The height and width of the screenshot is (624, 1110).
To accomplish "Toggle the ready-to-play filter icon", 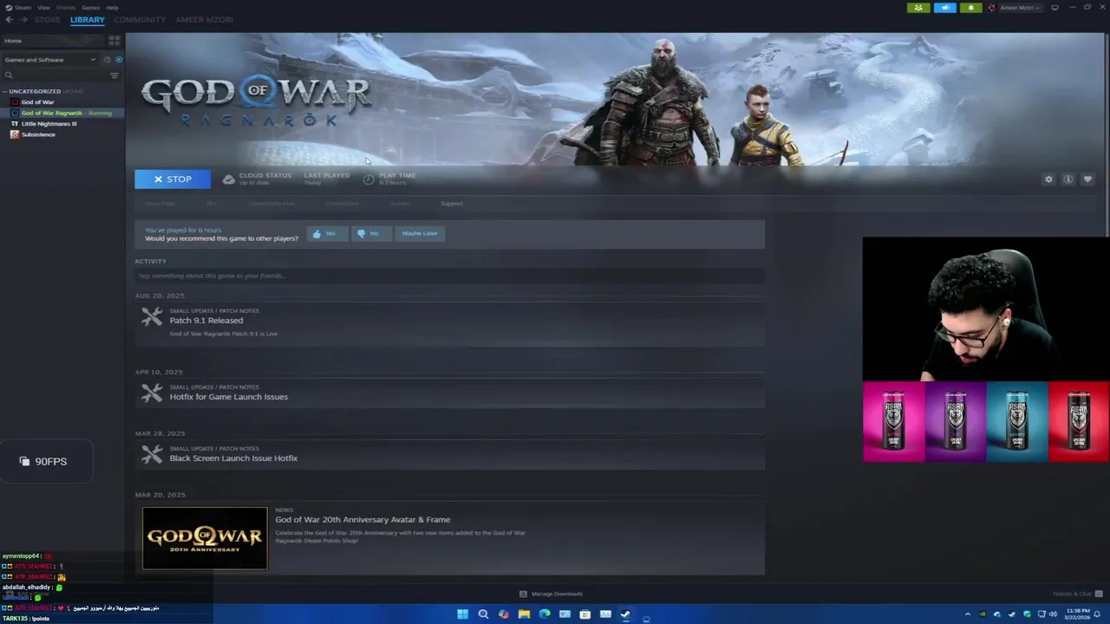I will click(x=119, y=60).
